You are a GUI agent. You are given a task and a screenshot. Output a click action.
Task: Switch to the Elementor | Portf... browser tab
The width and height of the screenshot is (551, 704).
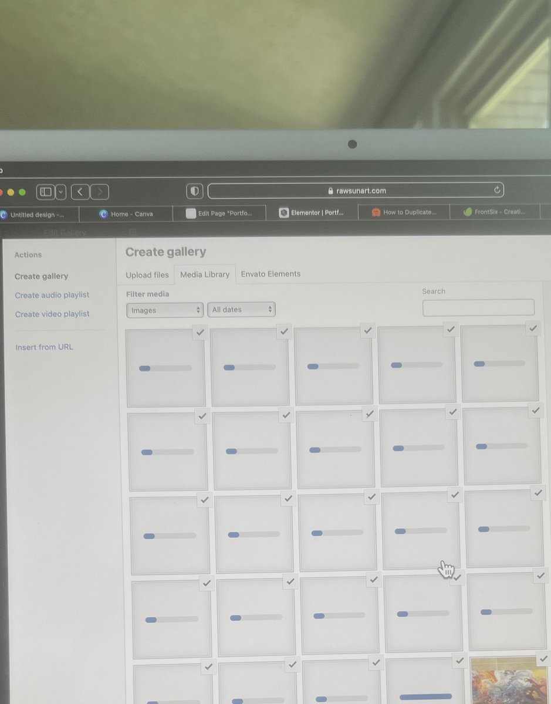tap(312, 212)
